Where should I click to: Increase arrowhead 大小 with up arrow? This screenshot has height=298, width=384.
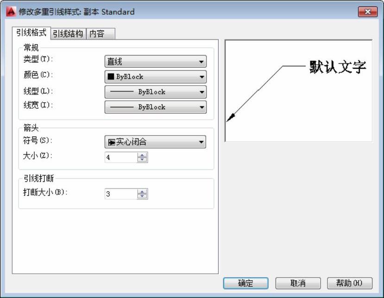[142, 155]
